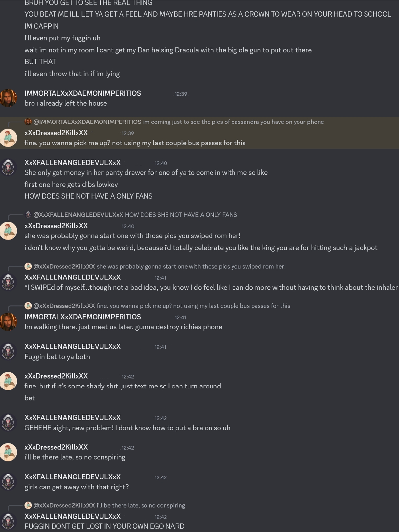Click username IMMORTALXxXDAEMONIMPERITIOS above "bro i already left"
Screen dimensions: 399x532
point(82,93)
